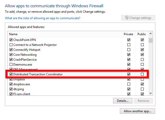Toggle Core Networking Private checkbox

(x=129, y=55)
